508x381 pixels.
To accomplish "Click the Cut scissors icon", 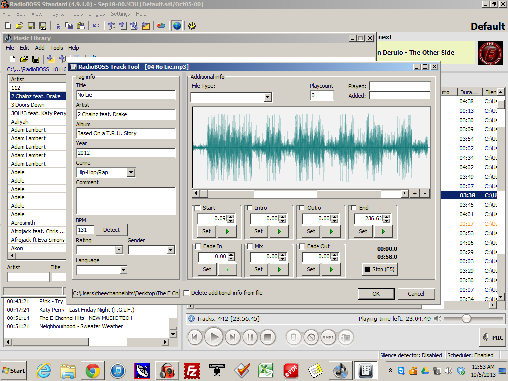I will click(x=58, y=26).
